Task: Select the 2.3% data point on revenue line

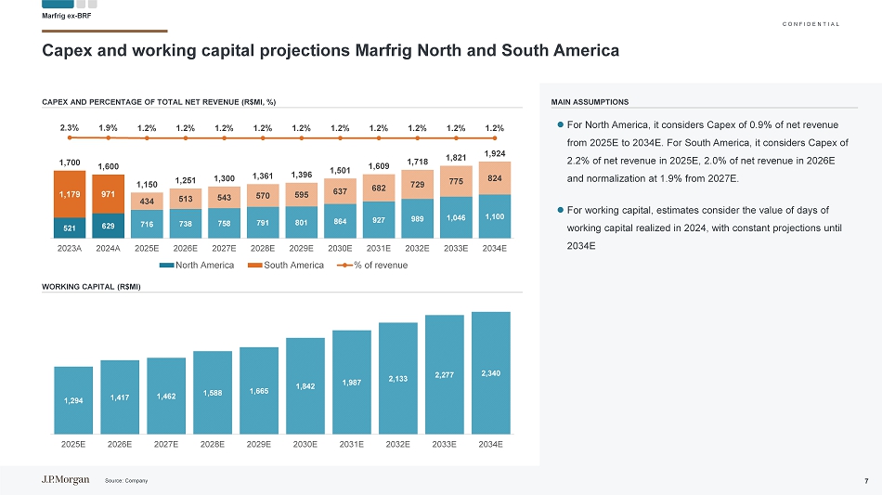Action: (70, 138)
